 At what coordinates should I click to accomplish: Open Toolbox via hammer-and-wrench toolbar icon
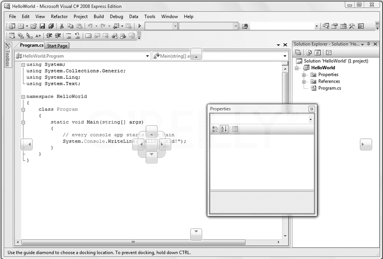352,26
